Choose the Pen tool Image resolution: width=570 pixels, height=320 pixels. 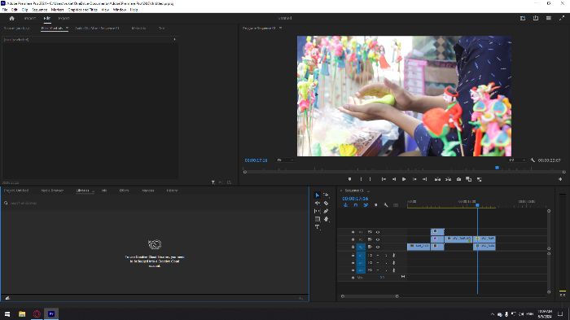coord(326,211)
